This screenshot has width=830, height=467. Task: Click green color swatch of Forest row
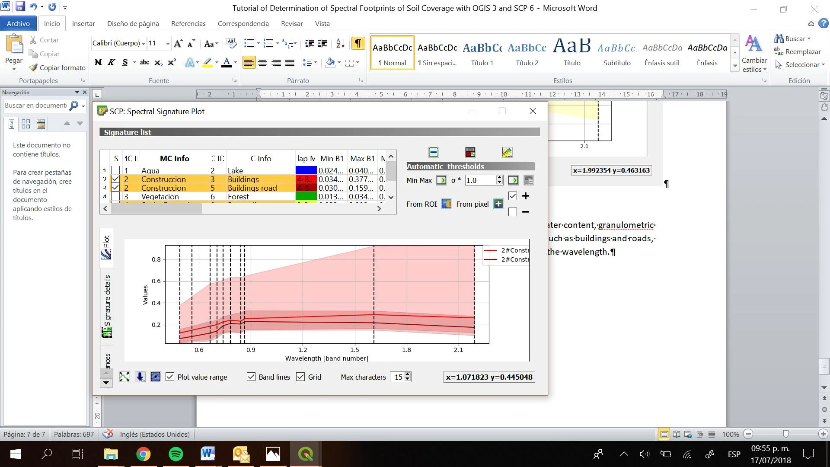point(306,196)
